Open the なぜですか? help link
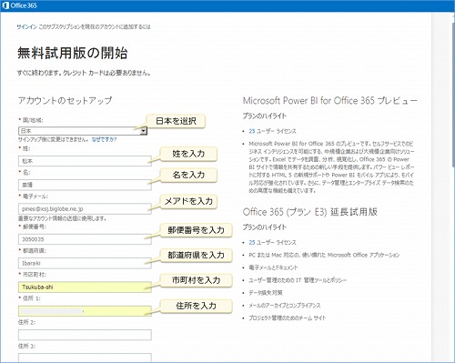The image size is (455, 363). pyautogui.click(x=104, y=139)
